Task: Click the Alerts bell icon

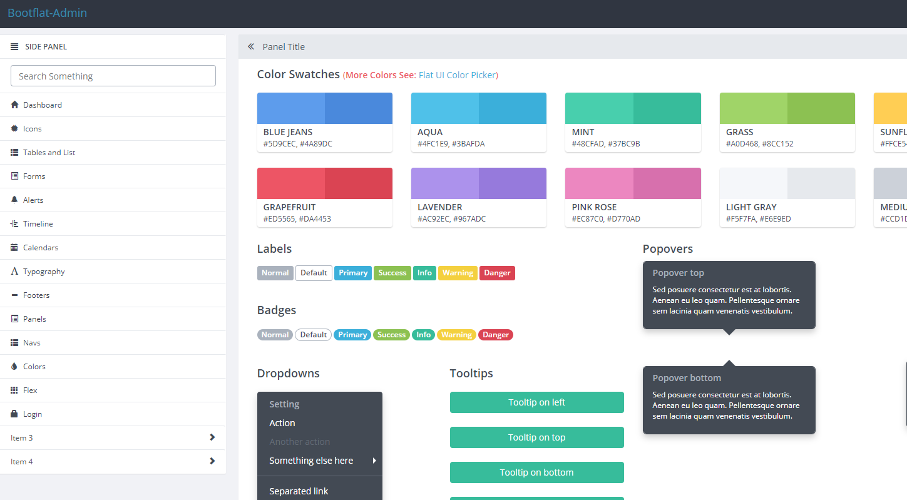Action: click(15, 200)
